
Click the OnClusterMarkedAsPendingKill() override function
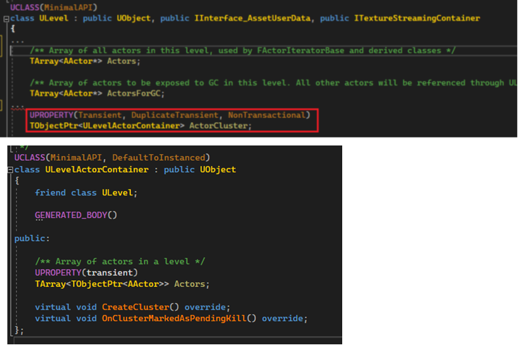[171, 318]
